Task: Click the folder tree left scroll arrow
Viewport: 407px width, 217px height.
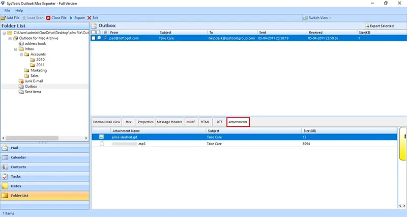Action: click(x=4, y=138)
